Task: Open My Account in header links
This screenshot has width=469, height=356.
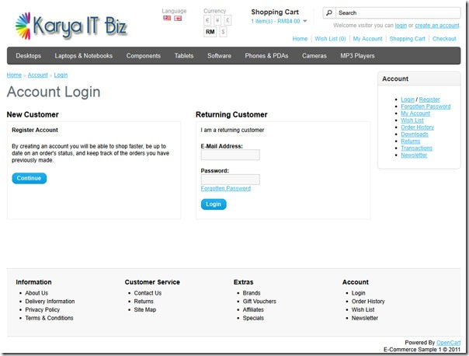Action: [367, 39]
